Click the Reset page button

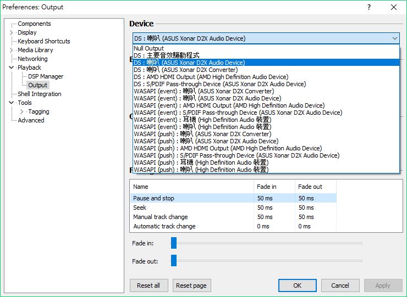tap(191, 285)
